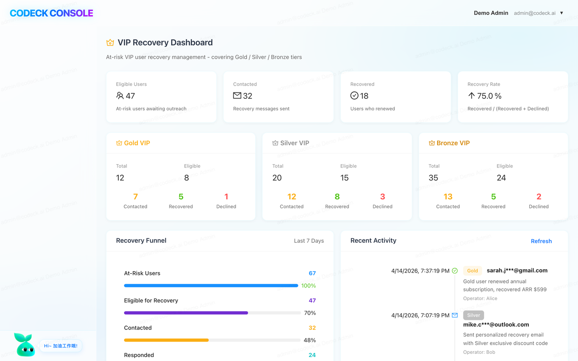Click blue mail icon on mike.c activity
Image resolution: width=578 pixels, height=361 pixels.
455,315
